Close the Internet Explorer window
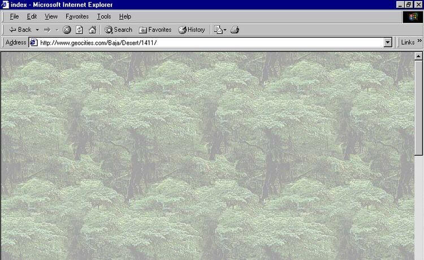The image size is (424, 260). [x=418, y=5]
